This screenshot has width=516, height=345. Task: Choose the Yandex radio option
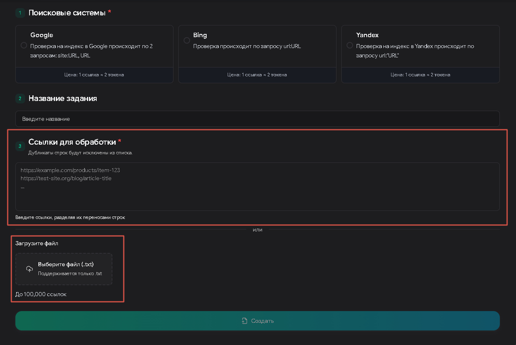point(350,45)
